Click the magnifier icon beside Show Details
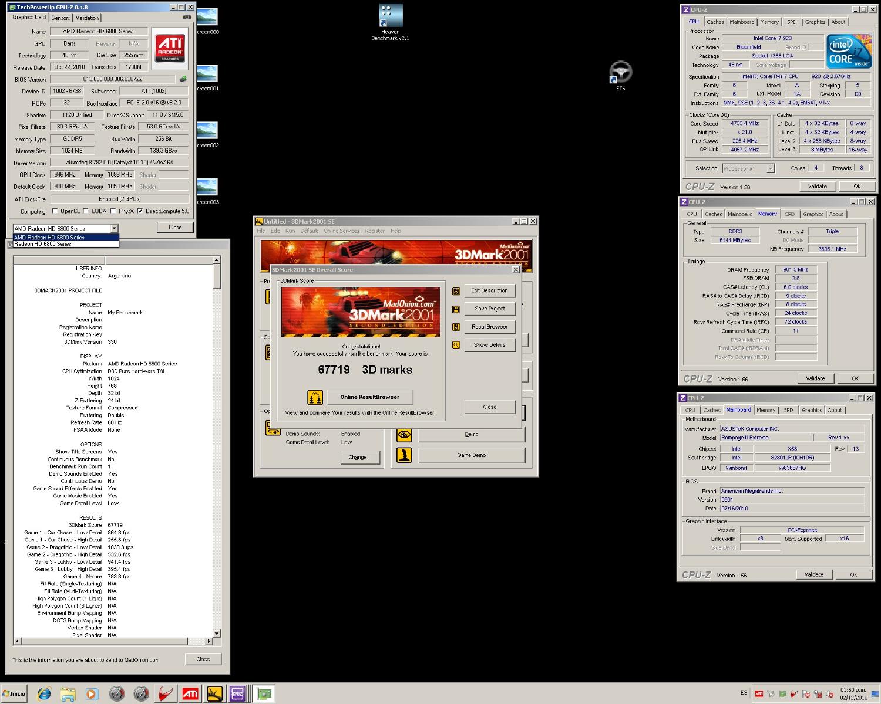 [456, 345]
